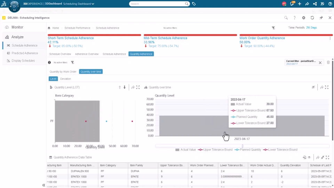Screen dimensions: 334x188
Task: Share the Quantity Level (LOT) chart
Action: point(133,87)
